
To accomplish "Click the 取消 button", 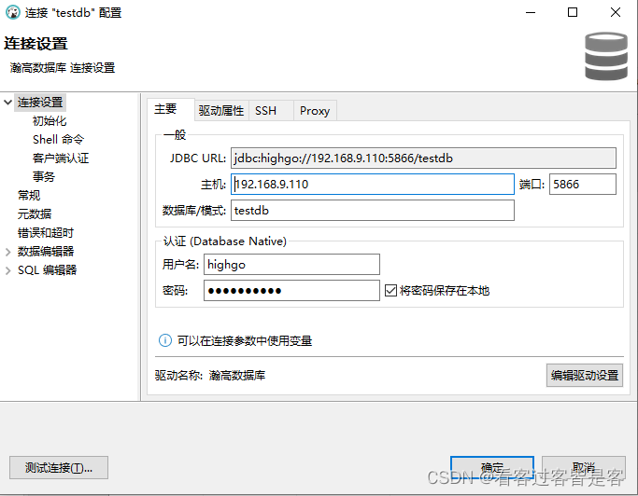I will (584, 468).
